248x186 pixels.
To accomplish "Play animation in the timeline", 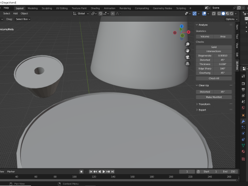I will [104, 172].
